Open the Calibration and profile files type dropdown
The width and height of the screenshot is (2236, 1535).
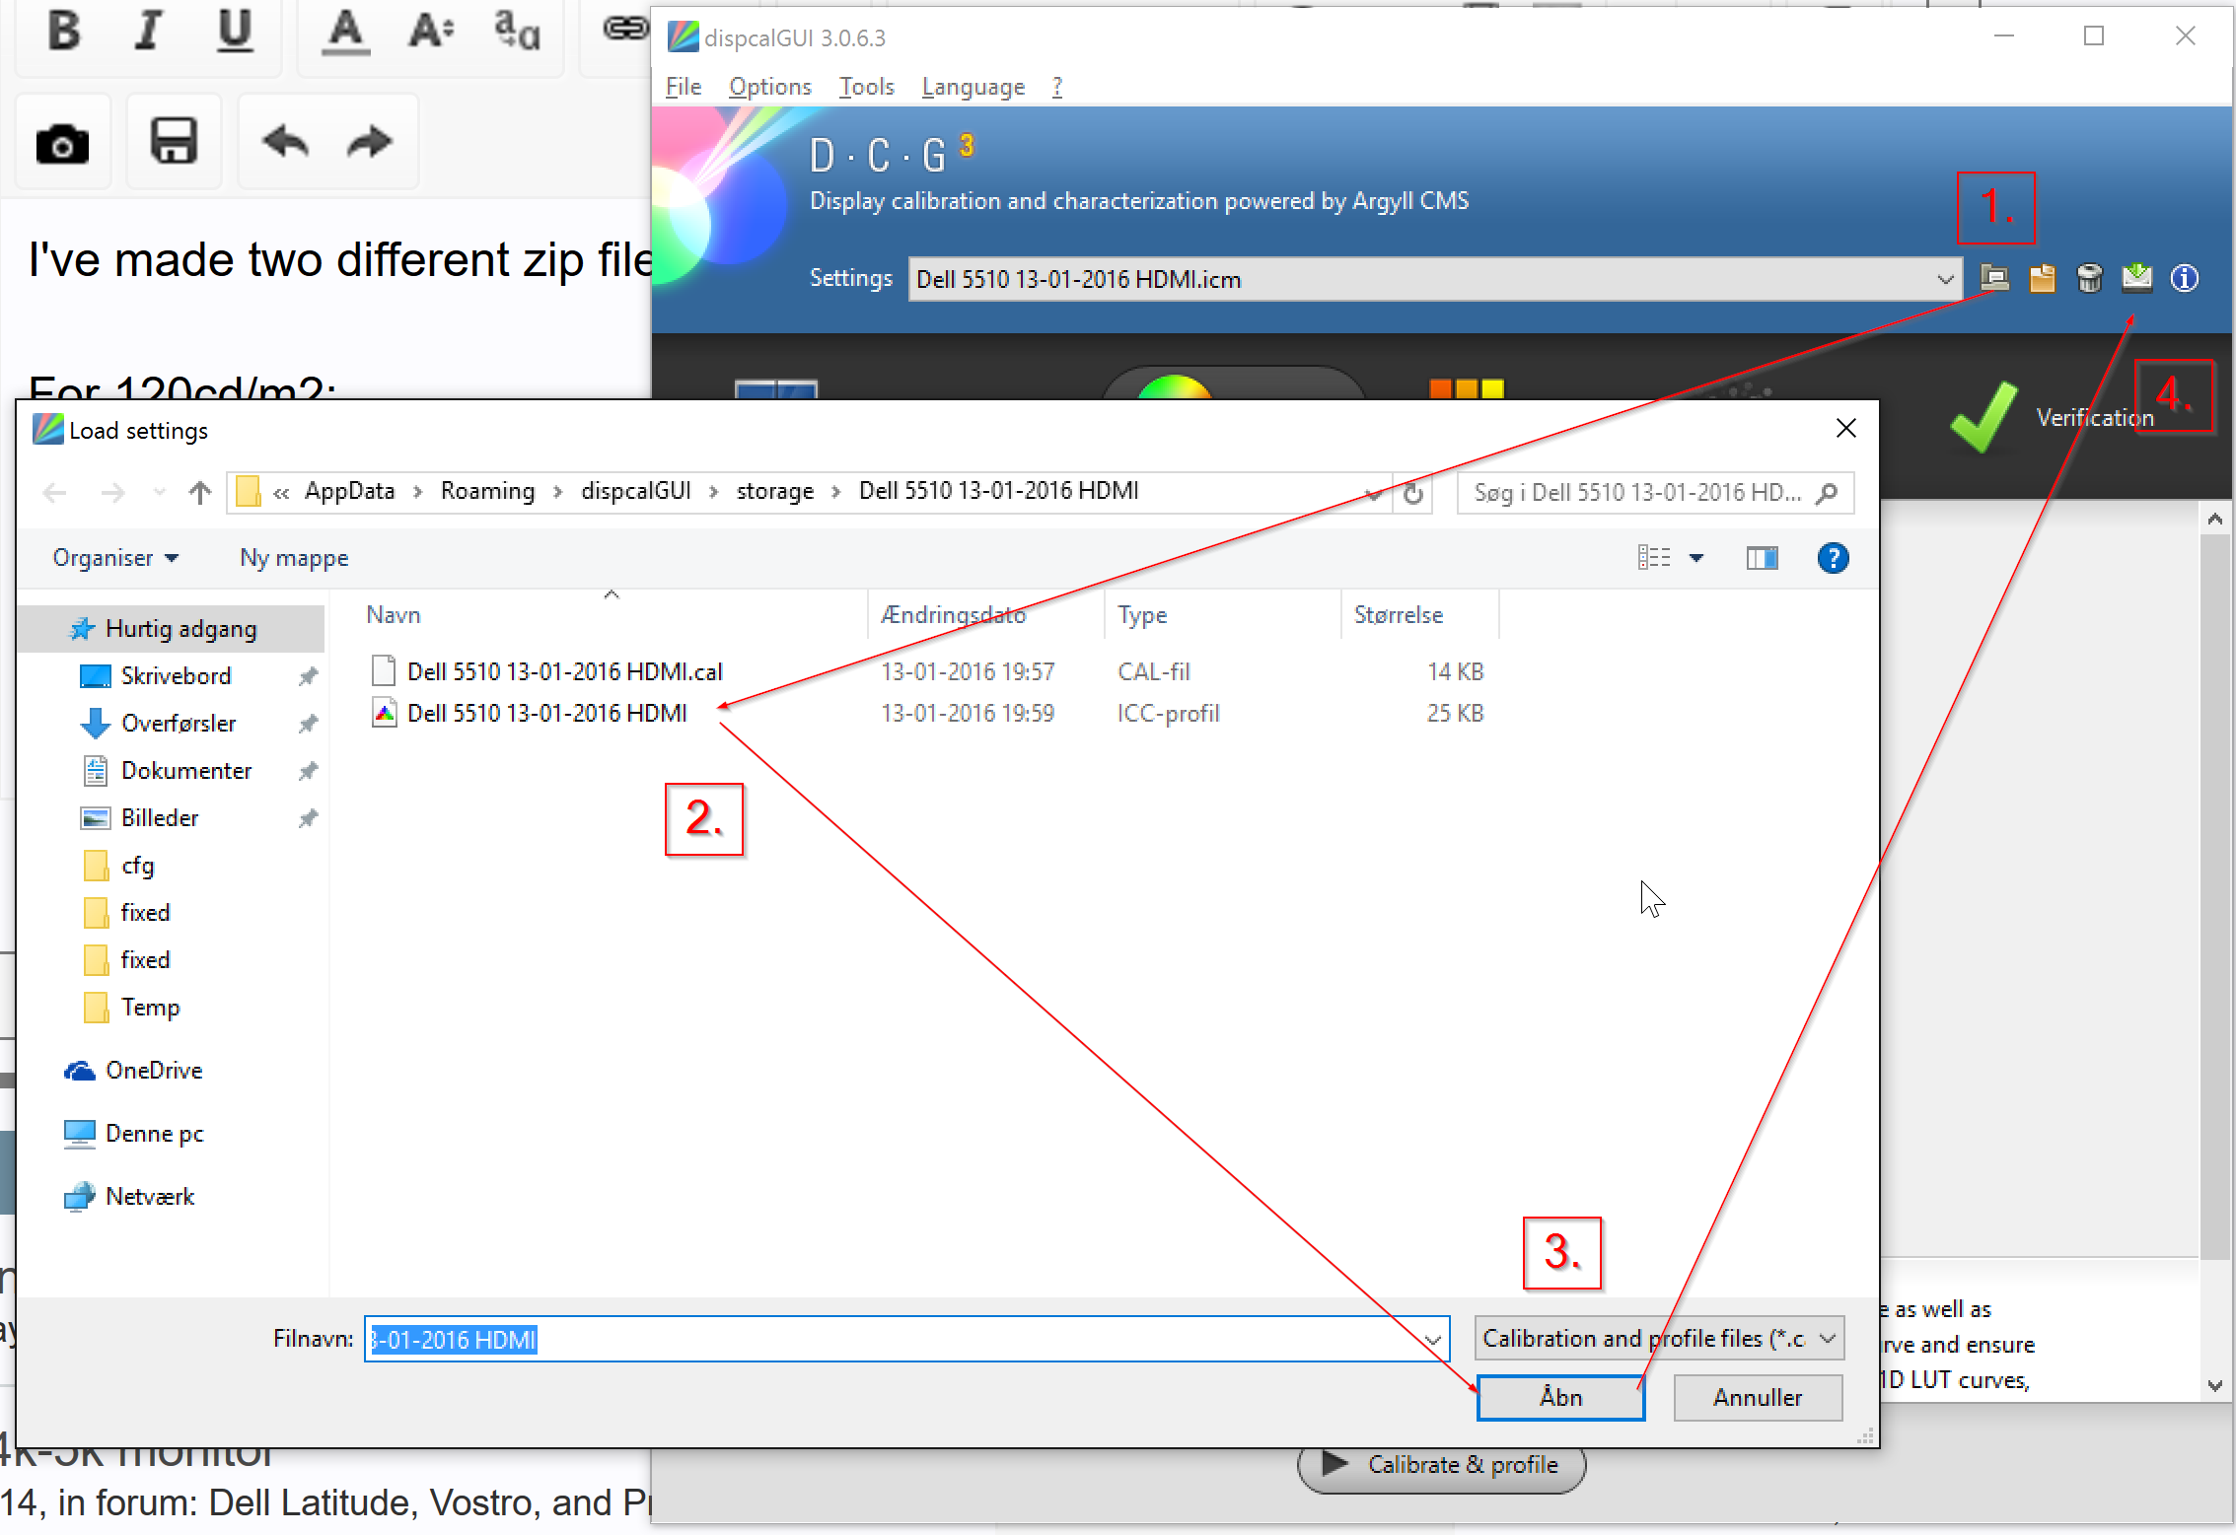1659,1339
